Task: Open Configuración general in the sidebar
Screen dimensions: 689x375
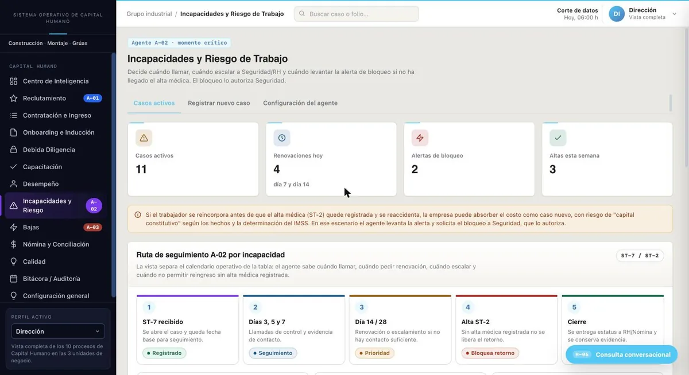Action: [56, 296]
